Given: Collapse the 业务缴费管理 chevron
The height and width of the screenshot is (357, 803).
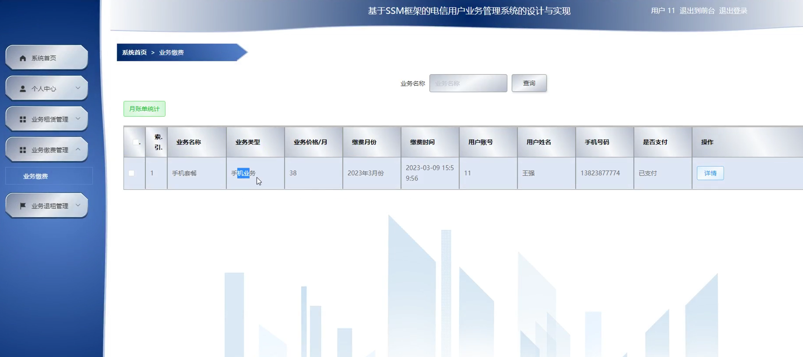Looking at the screenshot, I should (78, 149).
